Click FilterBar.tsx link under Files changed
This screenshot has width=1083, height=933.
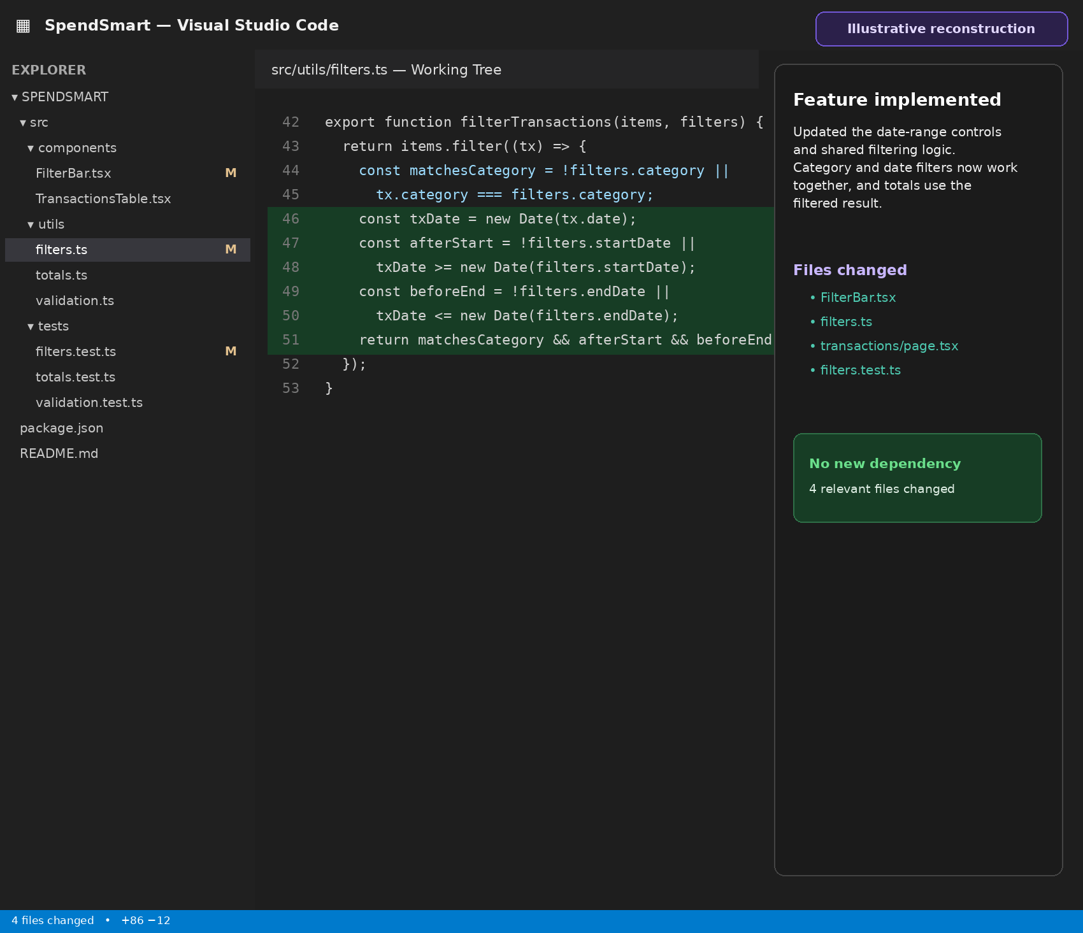pos(857,297)
